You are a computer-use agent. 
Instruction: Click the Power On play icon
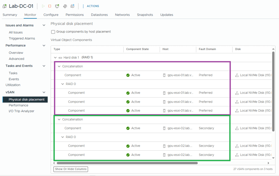coord(43,6)
